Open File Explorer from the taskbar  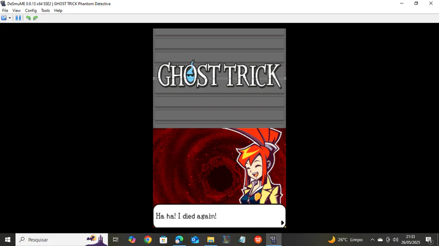(211, 240)
